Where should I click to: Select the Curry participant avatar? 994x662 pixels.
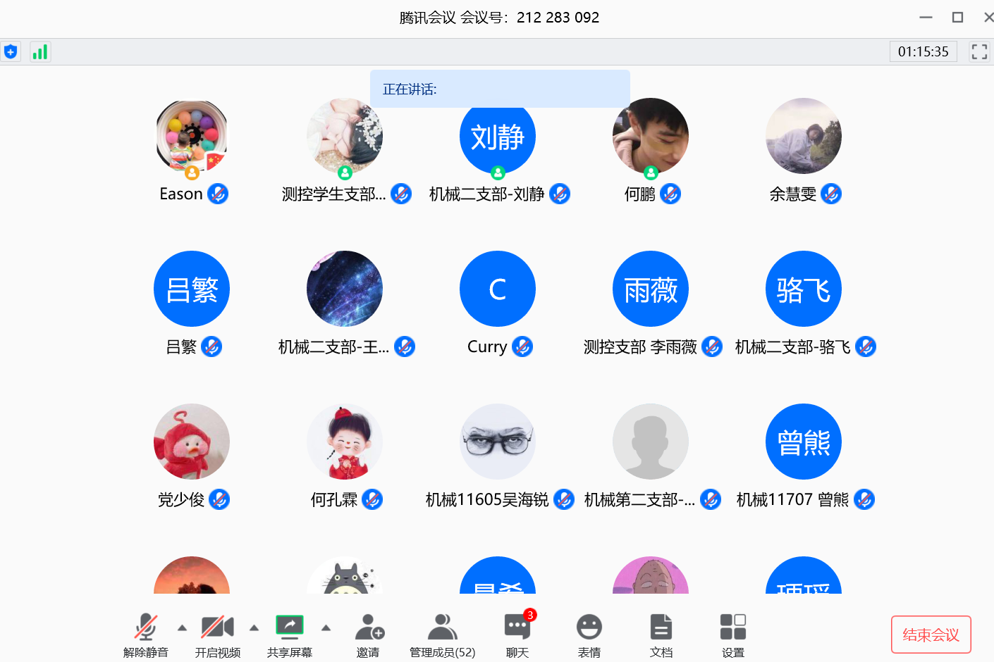click(498, 289)
